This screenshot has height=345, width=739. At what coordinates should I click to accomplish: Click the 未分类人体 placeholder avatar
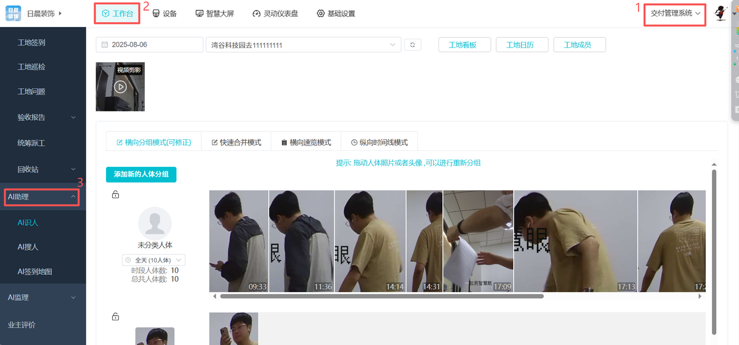[155, 223]
